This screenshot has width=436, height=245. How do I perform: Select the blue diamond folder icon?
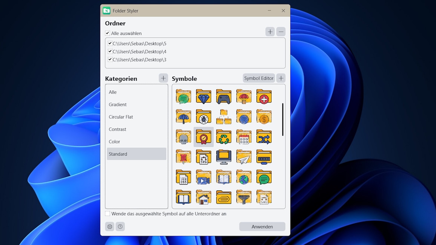pyautogui.click(x=204, y=96)
